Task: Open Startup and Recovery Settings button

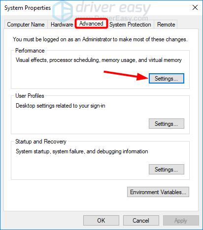Action: click(167, 170)
